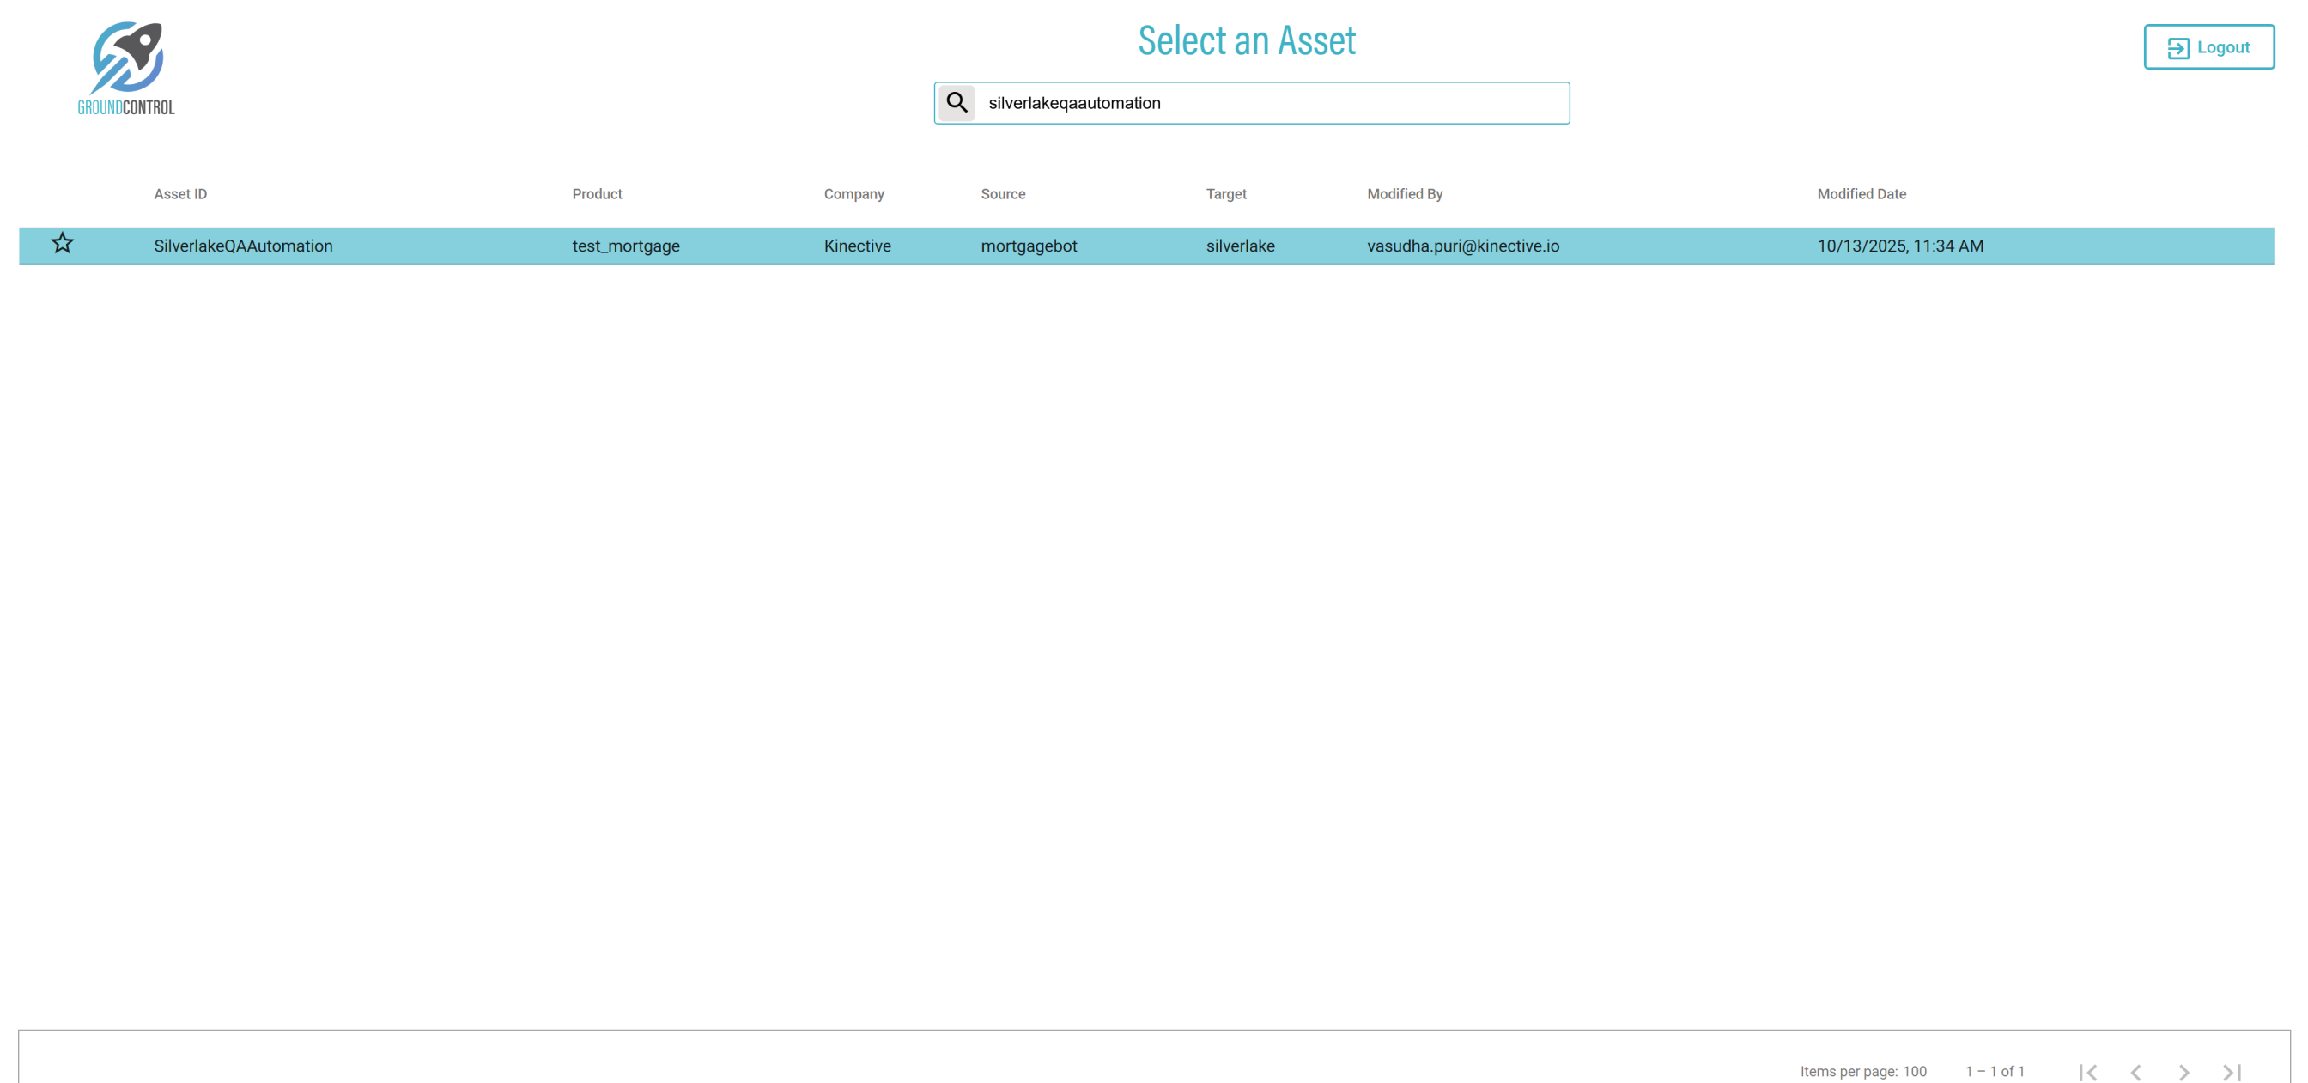Click the magnifying glass search icon
This screenshot has width=2308, height=1083.
(956, 103)
